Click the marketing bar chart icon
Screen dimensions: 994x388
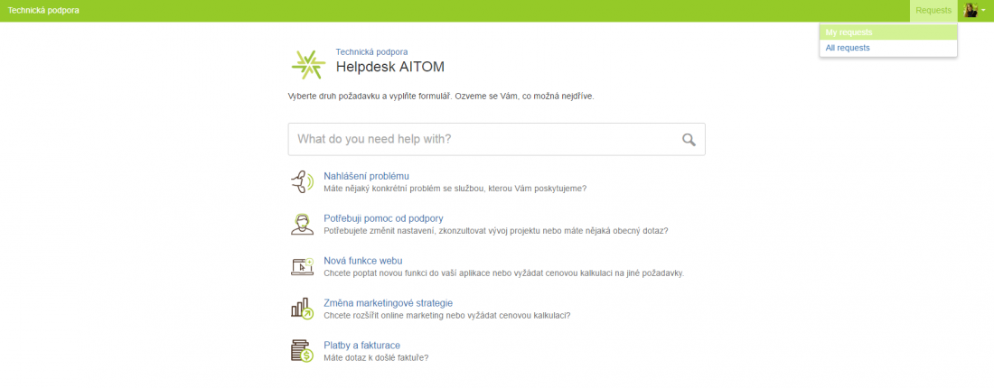(302, 309)
